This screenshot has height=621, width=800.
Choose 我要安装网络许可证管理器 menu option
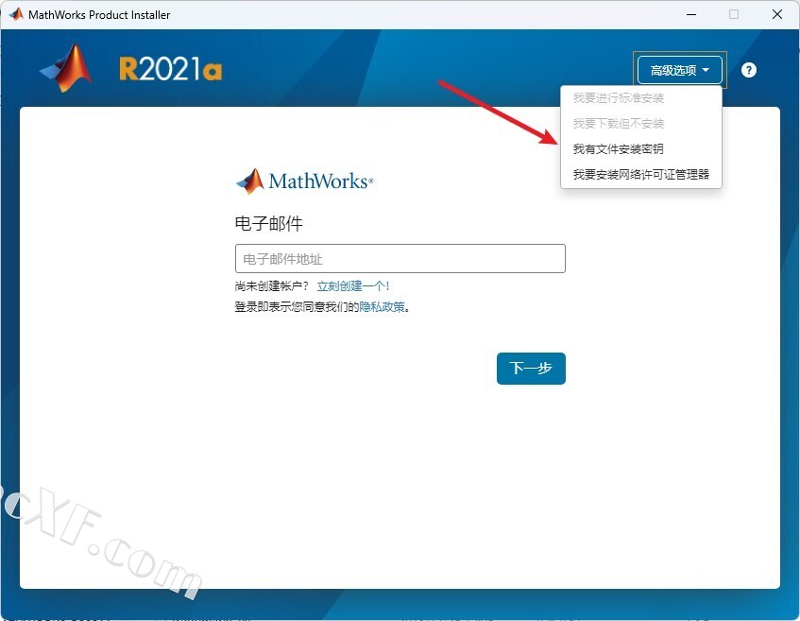[x=640, y=175]
